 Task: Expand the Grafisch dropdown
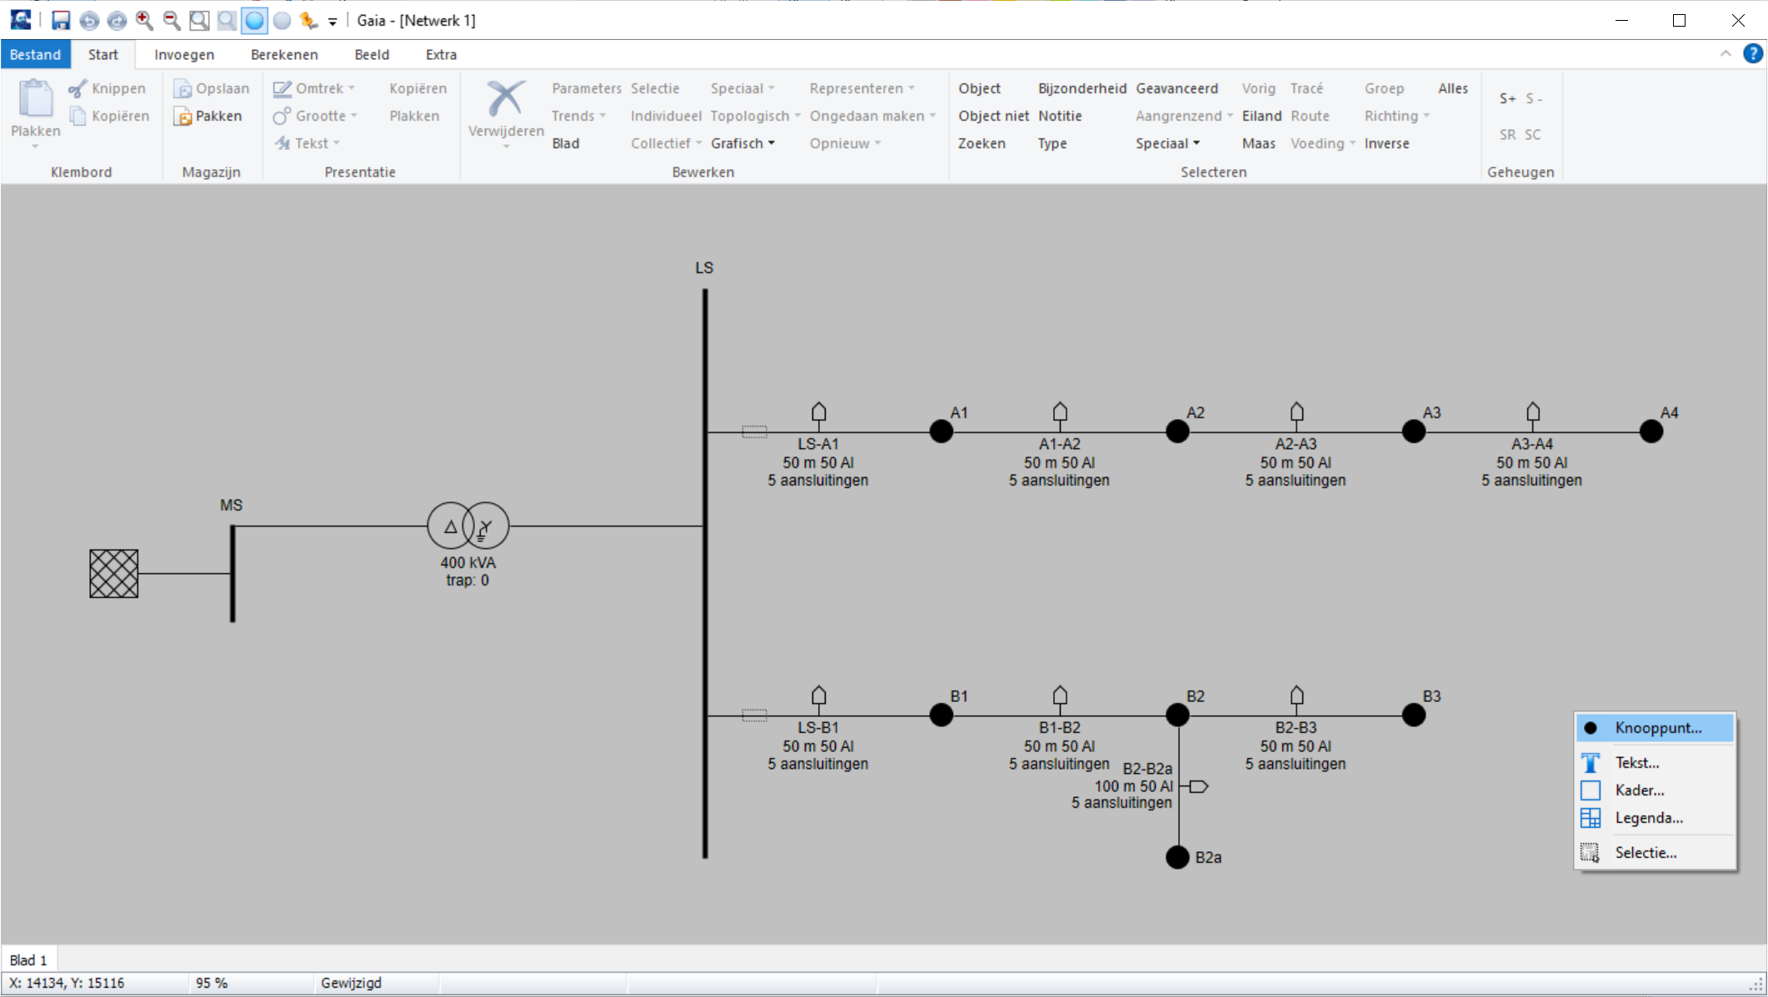pyautogui.click(x=742, y=143)
